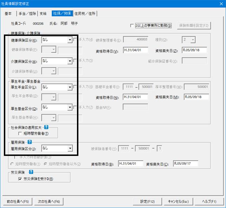This screenshot has width=226, height=208.
Task: Uncheck 労災保険を受ける(R) checkbox
Action: tap(20, 179)
